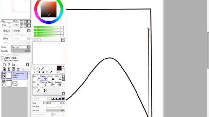Set the brush Size slider
Viewport: 209px width, 117px height.
click(56, 103)
